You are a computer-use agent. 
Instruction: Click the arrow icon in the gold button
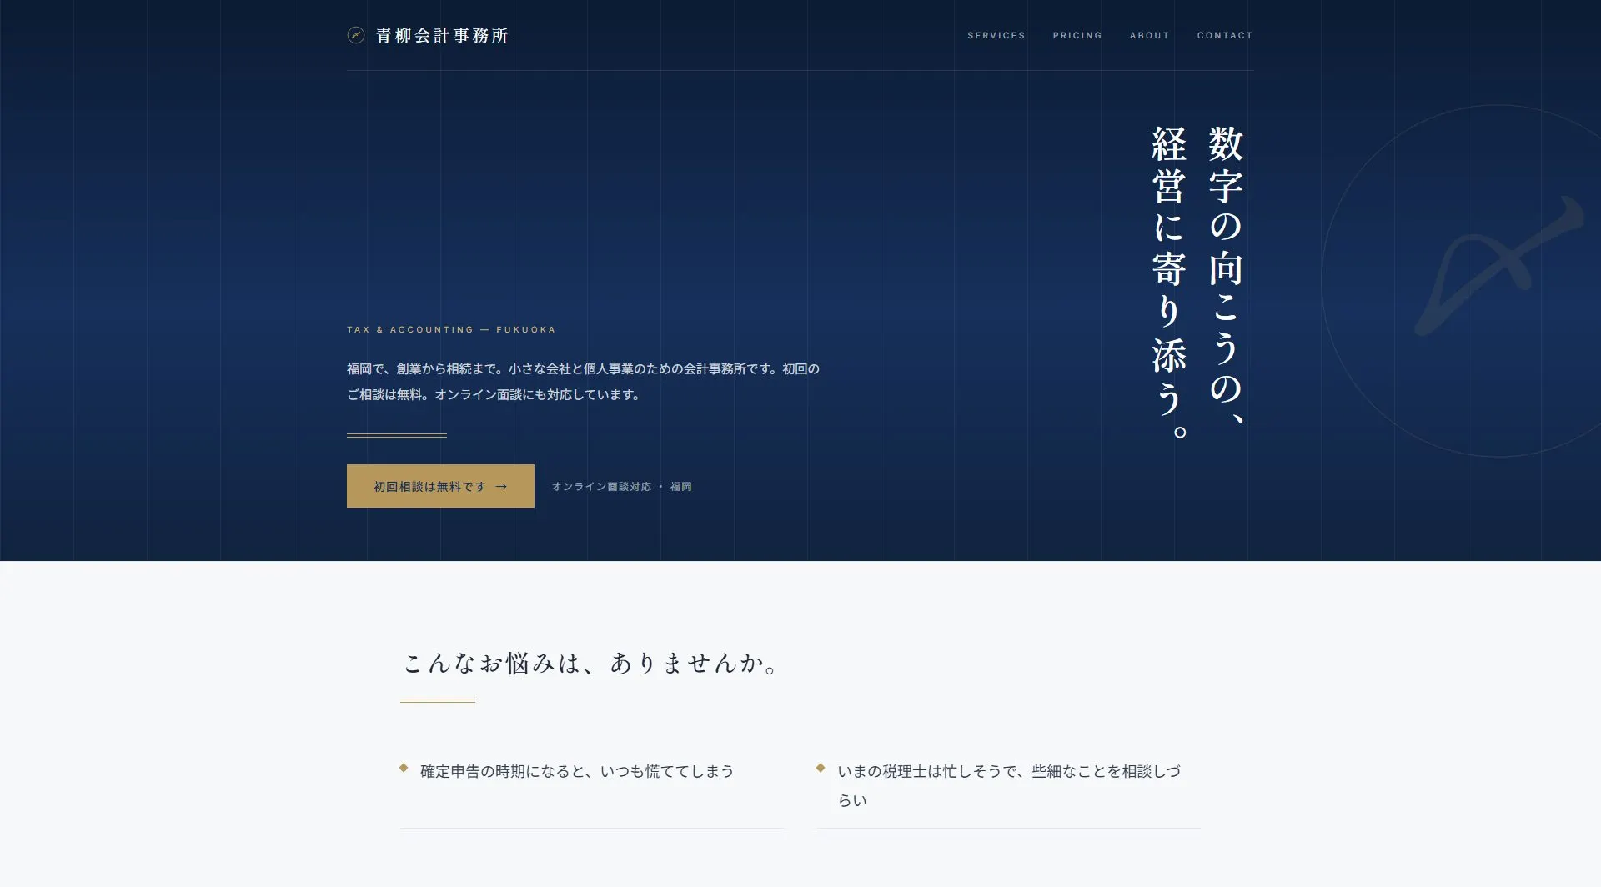tap(501, 487)
